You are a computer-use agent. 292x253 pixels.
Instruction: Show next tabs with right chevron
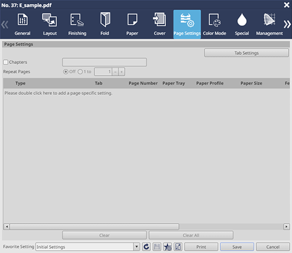[287, 24]
